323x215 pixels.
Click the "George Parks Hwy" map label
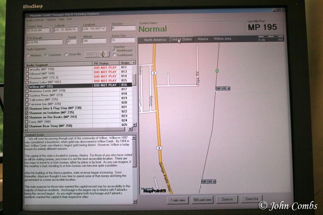tap(165, 178)
